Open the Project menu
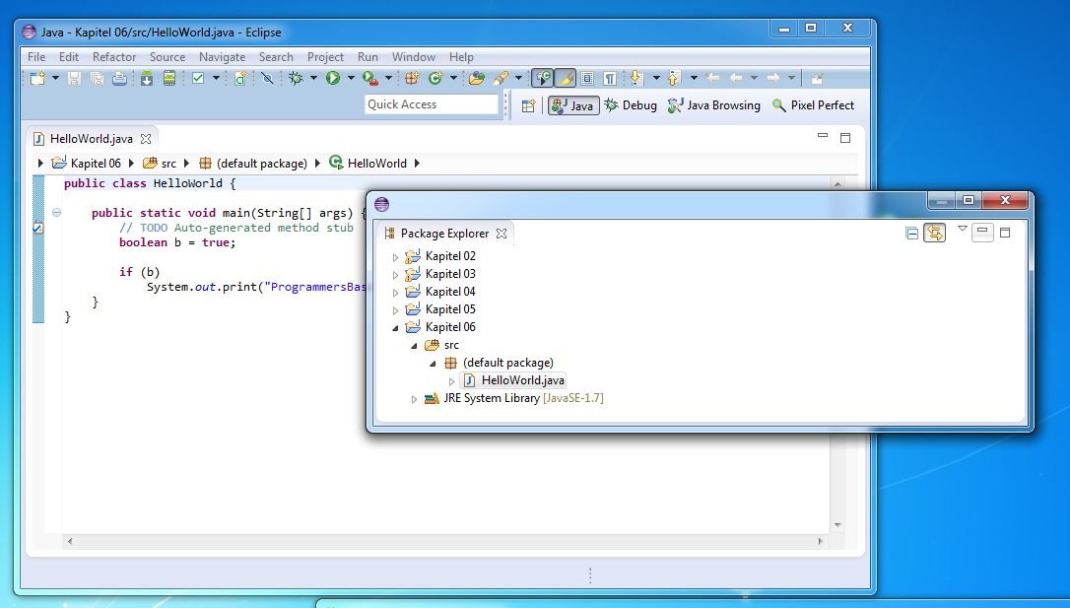Screen dimensions: 1070x608 click(x=325, y=57)
